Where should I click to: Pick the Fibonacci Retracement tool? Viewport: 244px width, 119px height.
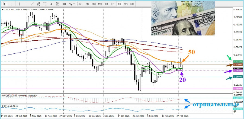pos(45,4)
